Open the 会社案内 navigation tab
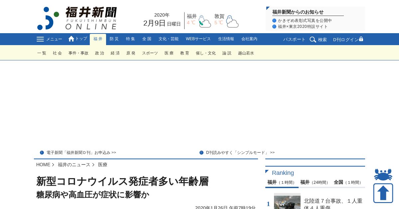The height and width of the screenshot is (209, 399). pos(249,39)
